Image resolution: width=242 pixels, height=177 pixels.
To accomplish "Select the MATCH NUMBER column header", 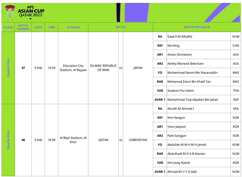I will pyautogui.click(x=23, y=27).
